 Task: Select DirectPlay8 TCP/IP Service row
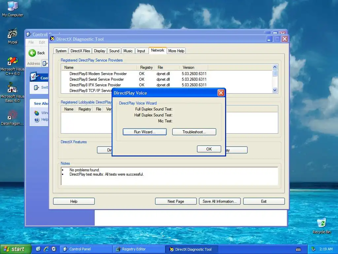pyautogui.click(x=90, y=91)
